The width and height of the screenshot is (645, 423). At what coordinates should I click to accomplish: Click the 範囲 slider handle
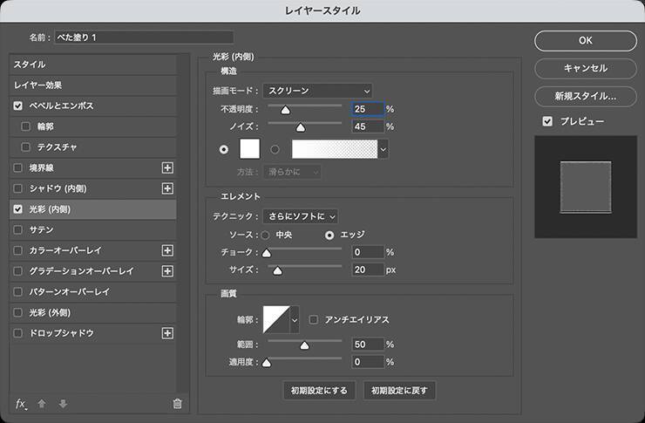pyautogui.click(x=304, y=345)
